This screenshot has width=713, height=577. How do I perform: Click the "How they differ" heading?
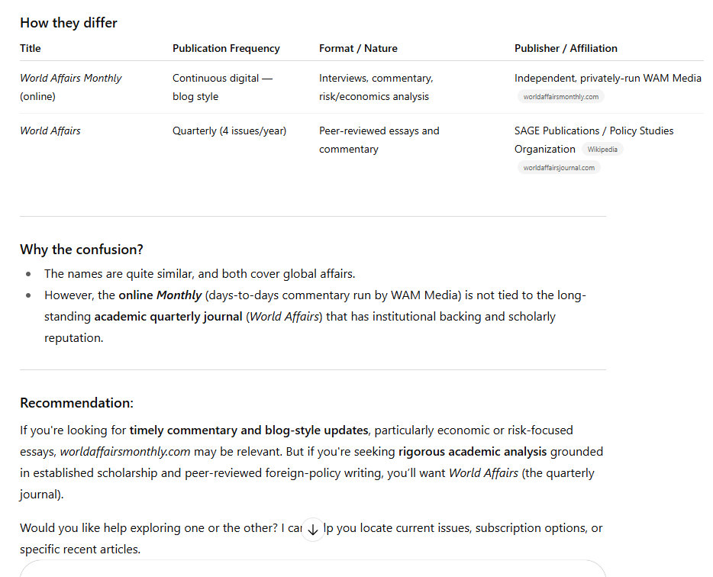coord(69,23)
